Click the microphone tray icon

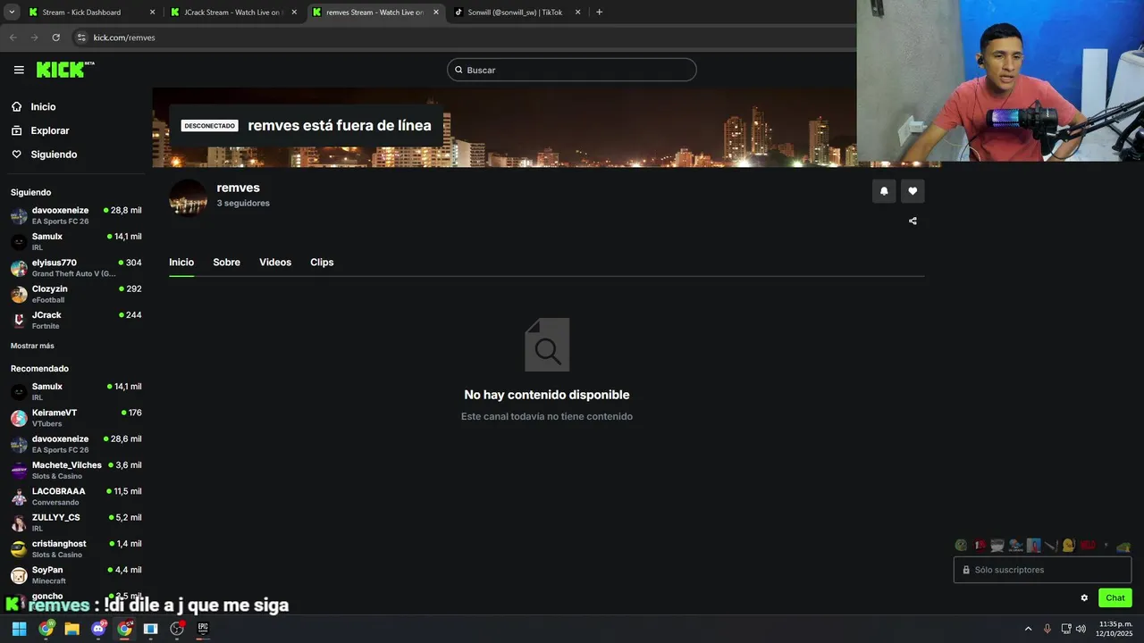coord(1047,629)
